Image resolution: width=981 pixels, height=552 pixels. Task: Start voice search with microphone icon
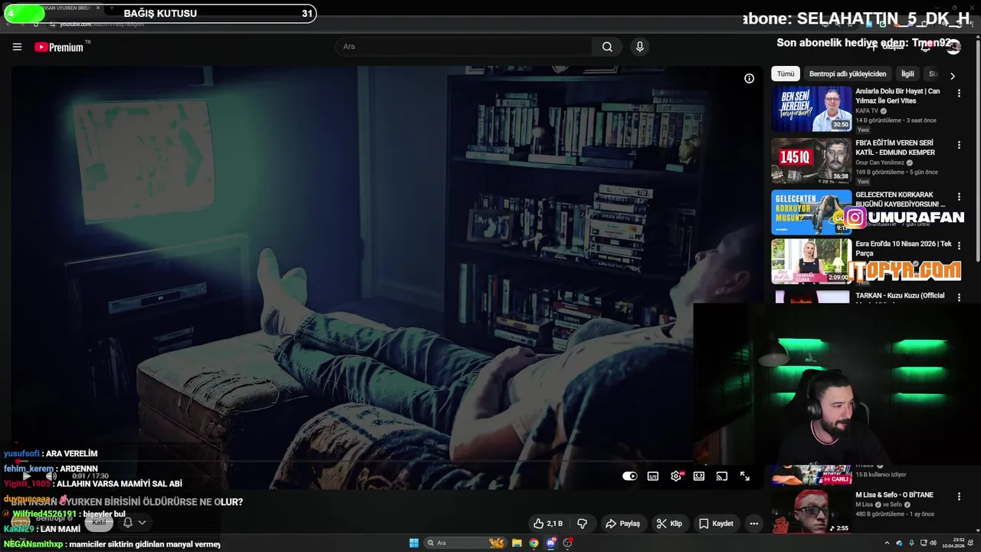coord(640,47)
